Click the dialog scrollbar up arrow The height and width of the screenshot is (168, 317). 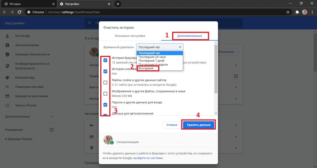click(216, 43)
